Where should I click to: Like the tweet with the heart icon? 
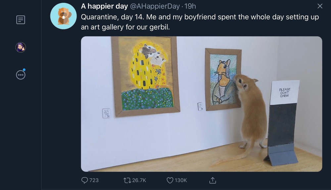click(170, 180)
